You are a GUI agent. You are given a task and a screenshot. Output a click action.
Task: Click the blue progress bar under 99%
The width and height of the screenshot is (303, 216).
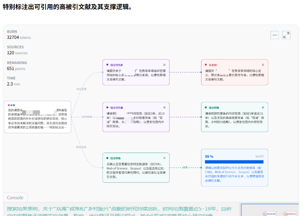[234, 162]
